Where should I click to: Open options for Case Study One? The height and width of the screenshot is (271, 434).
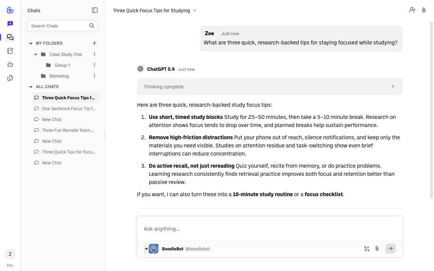click(x=95, y=54)
